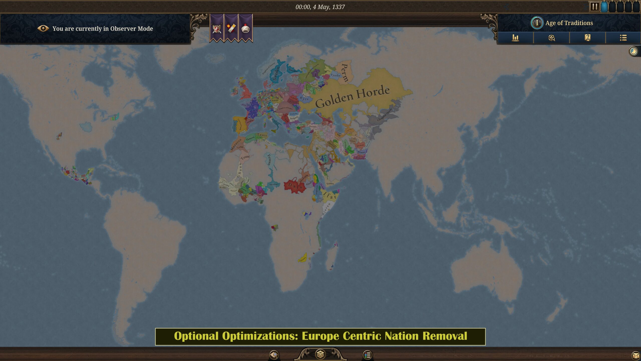Image resolution: width=641 pixels, height=361 pixels.
Task: Select Morocco on the map
Action: [236, 144]
